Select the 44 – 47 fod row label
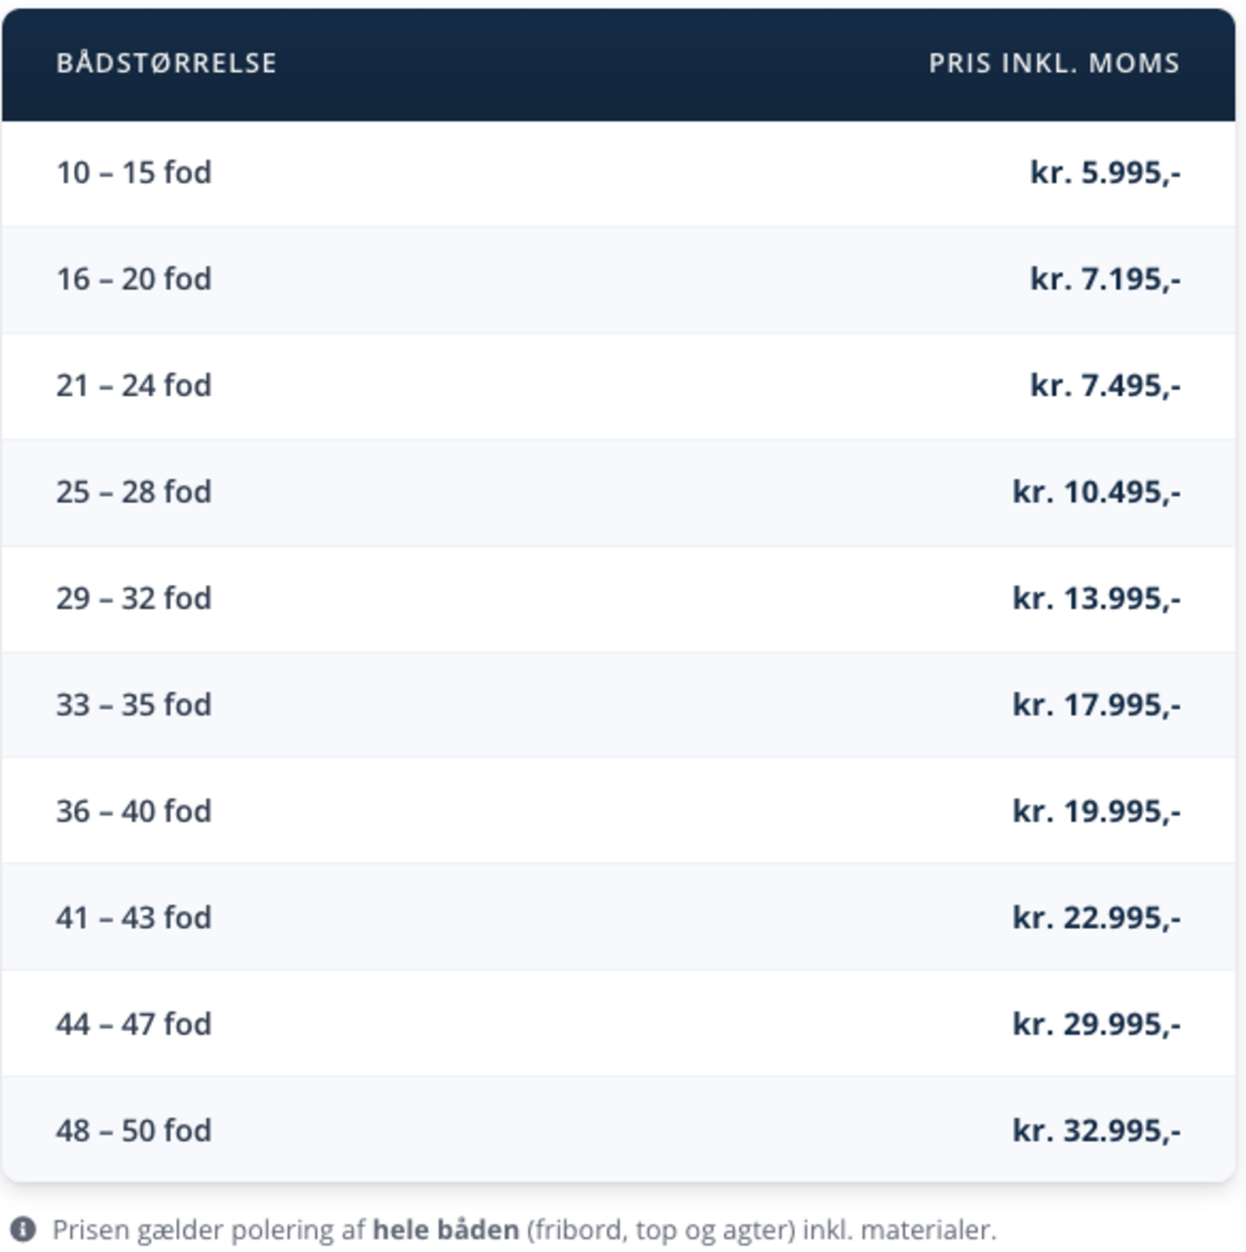1246x1252 pixels. (x=133, y=1024)
